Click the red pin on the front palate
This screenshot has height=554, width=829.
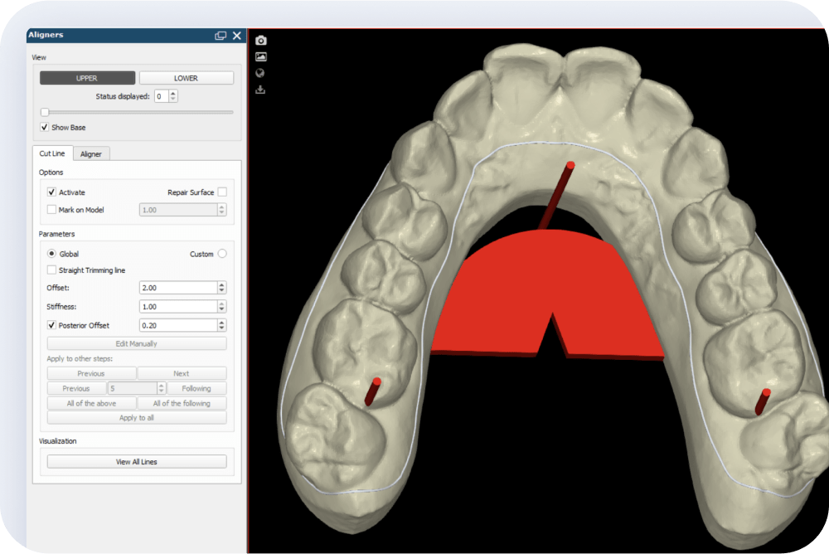coord(556,195)
